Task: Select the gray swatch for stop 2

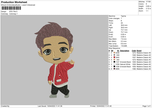Action: [x=114, y=55]
